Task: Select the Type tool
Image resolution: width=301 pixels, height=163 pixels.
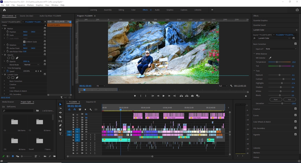Action: (x=60, y=134)
